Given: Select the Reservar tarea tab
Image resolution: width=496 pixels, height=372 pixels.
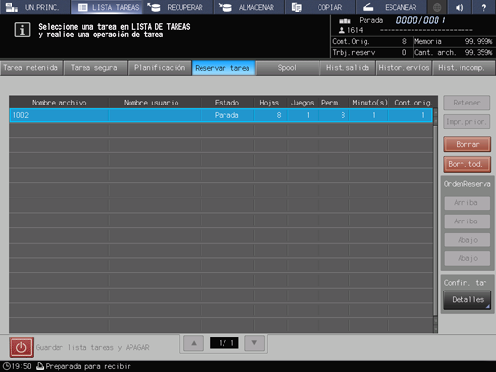Looking at the screenshot, I should coord(223,68).
